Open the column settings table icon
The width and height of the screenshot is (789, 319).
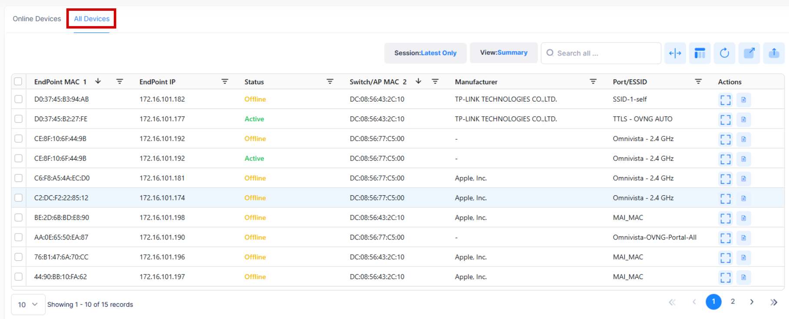[x=699, y=53]
